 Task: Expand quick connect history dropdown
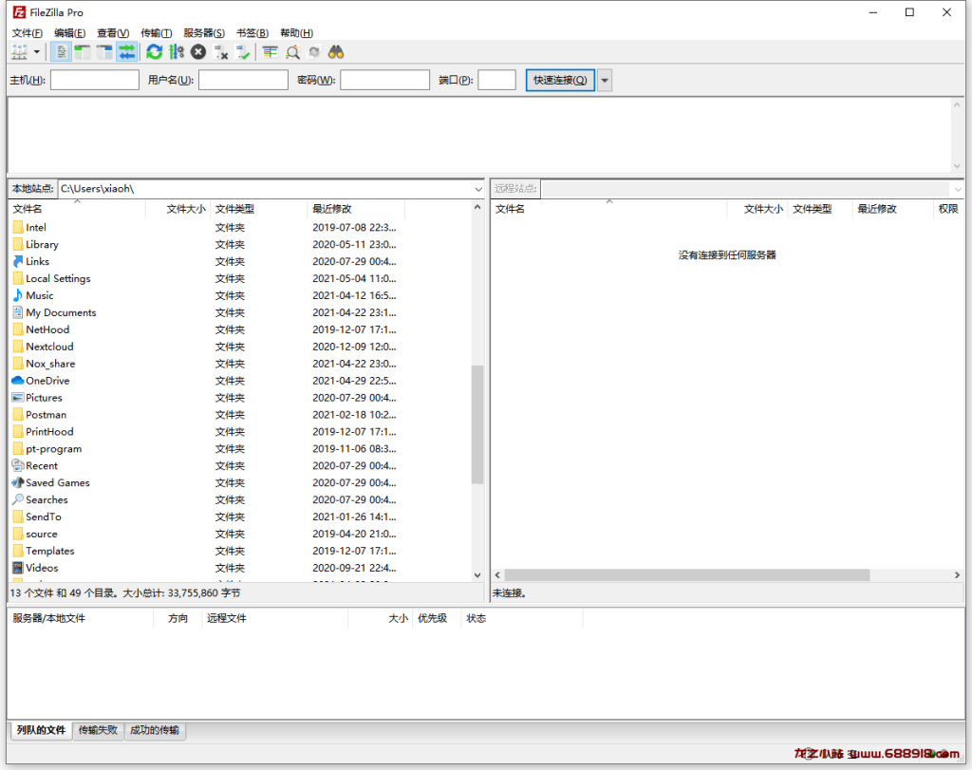click(x=605, y=80)
